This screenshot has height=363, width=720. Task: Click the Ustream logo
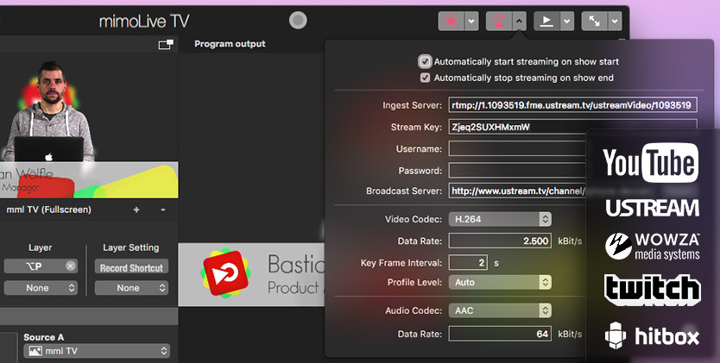pos(652,208)
